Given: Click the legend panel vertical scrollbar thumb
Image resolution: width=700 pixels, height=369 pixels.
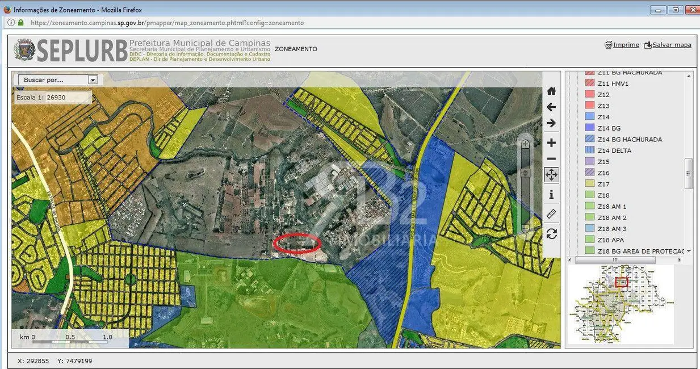Looking at the screenshot, I should (689, 173).
